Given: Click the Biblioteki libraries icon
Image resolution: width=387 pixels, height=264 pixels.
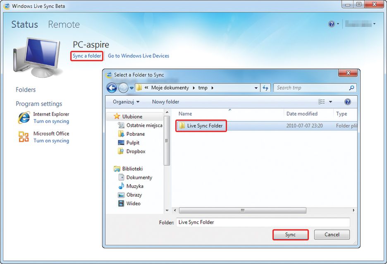Looking at the screenshot, I should (117, 169).
